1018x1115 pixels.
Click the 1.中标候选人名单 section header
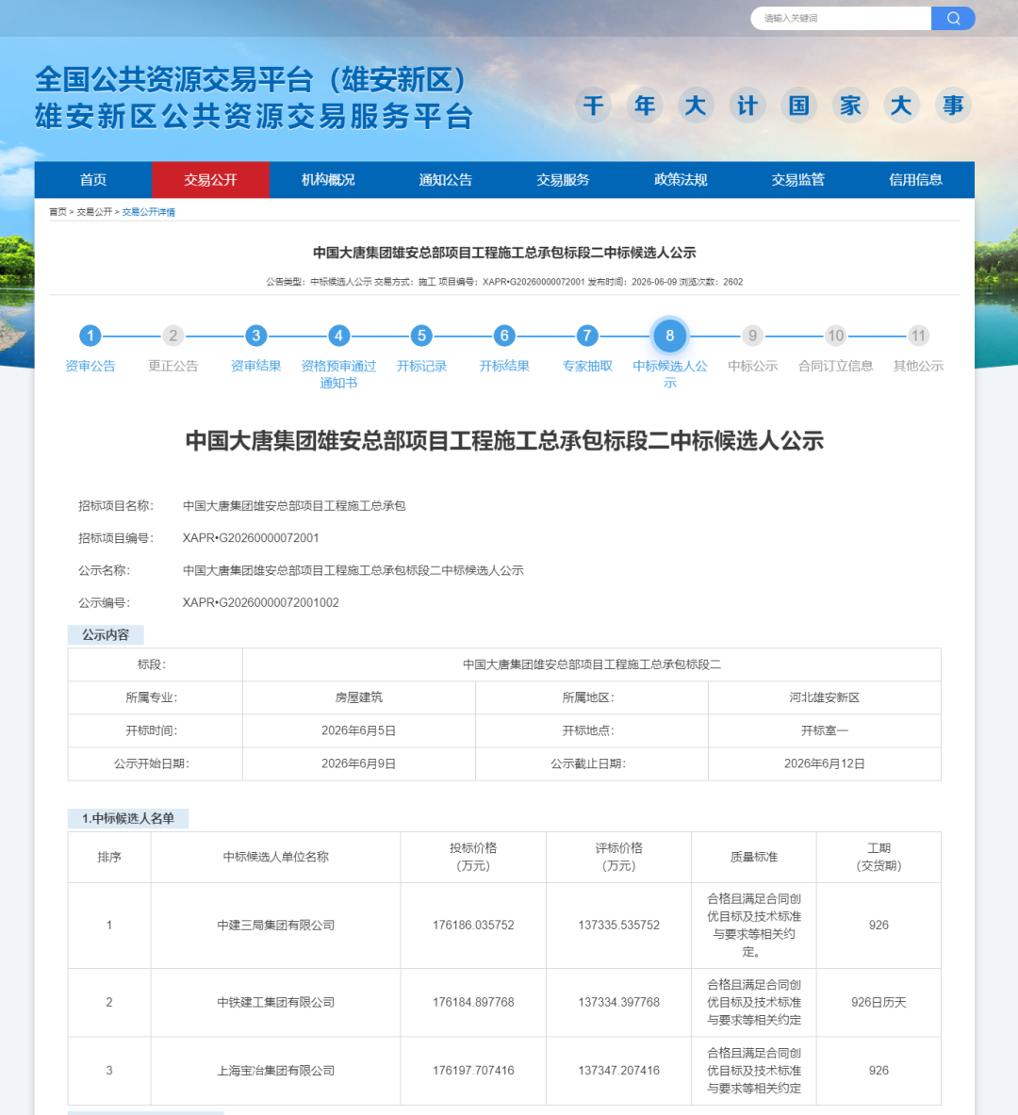point(128,818)
